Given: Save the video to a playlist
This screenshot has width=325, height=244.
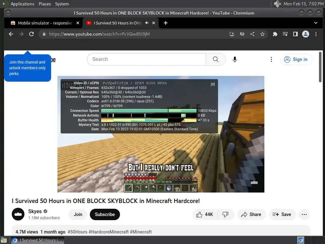Looking at the screenshot, I should coord(282,214).
